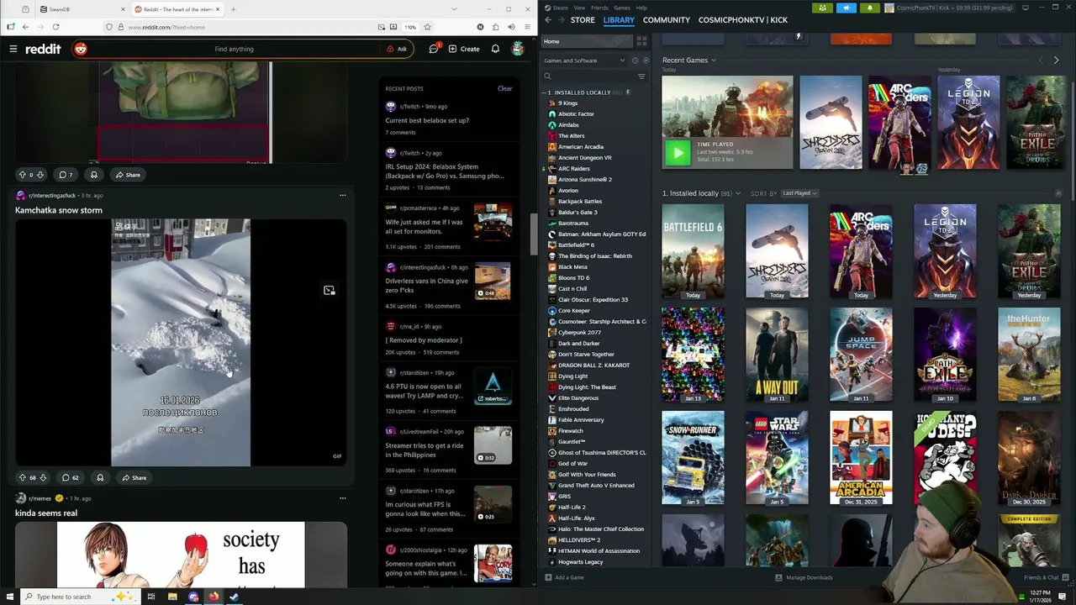This screenshot has height=605, width=1076.
Task: Open the Reddit user avatar menu
Action: (518, 49)
